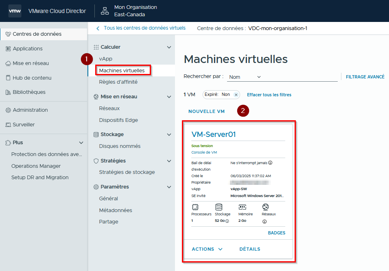Screen dimensions: 389x271
Task: Click the VMware Cloud Director title
Action: click(57, 11)
